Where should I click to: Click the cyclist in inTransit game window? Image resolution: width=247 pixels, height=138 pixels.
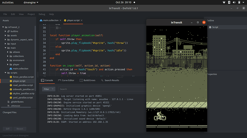pos(160,116)
